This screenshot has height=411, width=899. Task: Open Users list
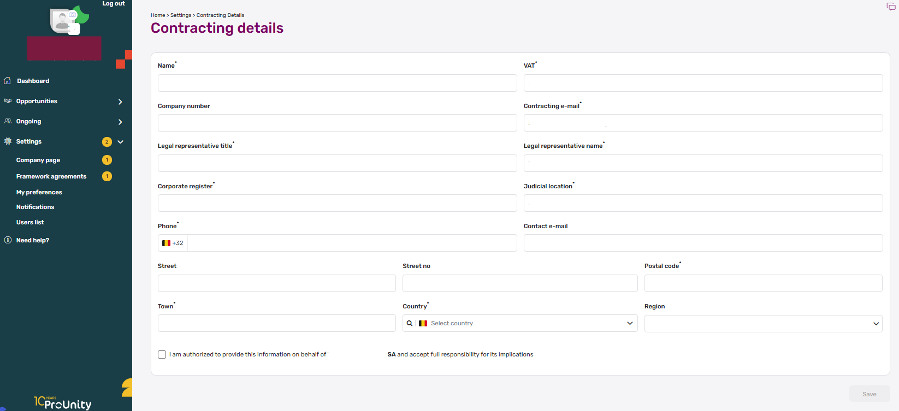[30, 222]
